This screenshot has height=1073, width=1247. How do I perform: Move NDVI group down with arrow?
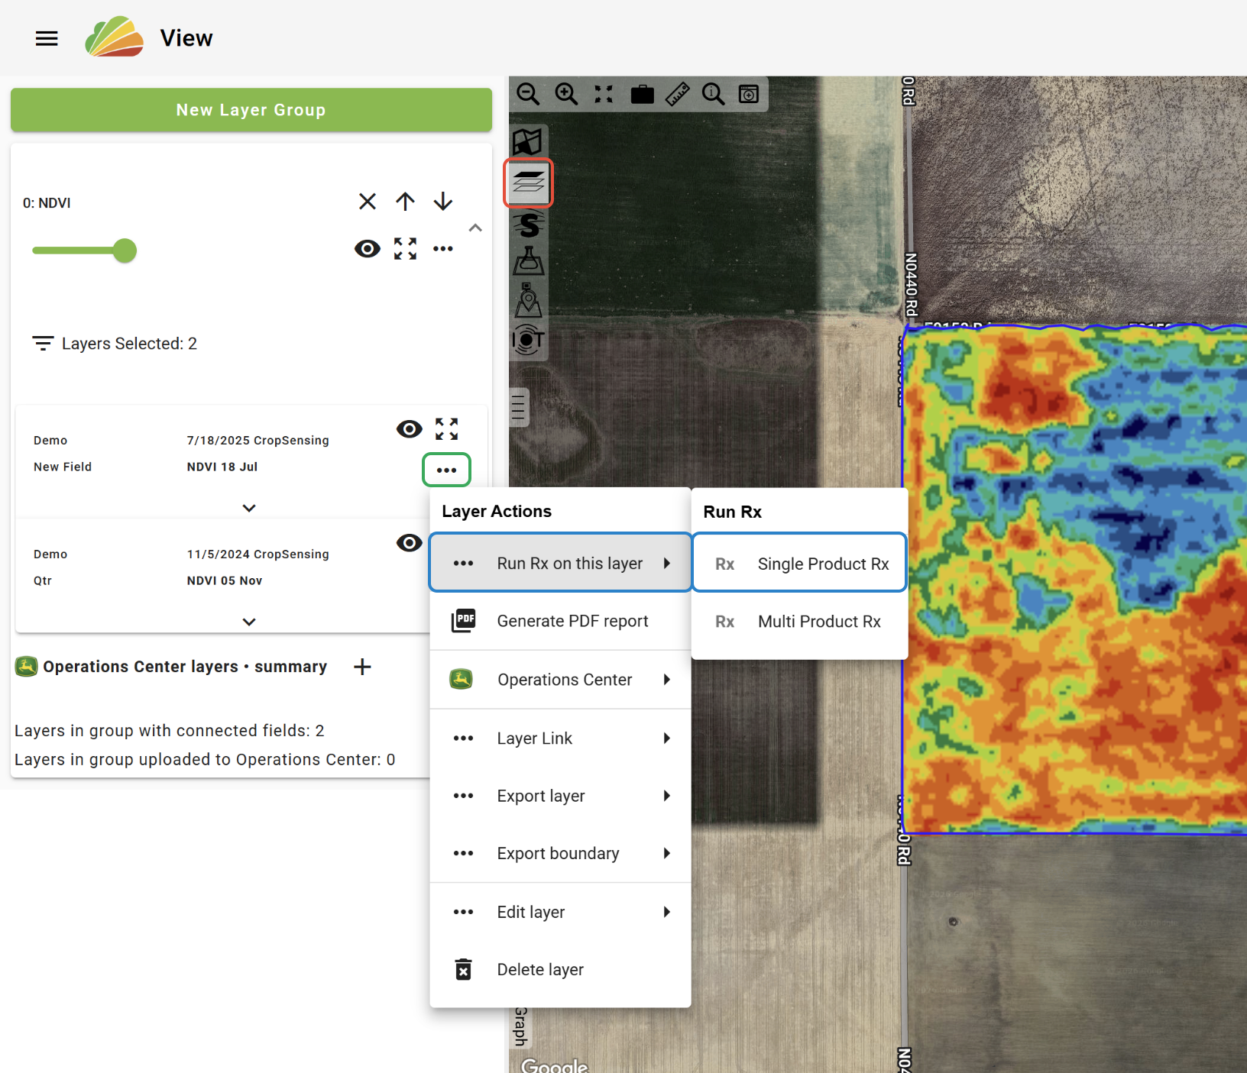tap(443, 202)
